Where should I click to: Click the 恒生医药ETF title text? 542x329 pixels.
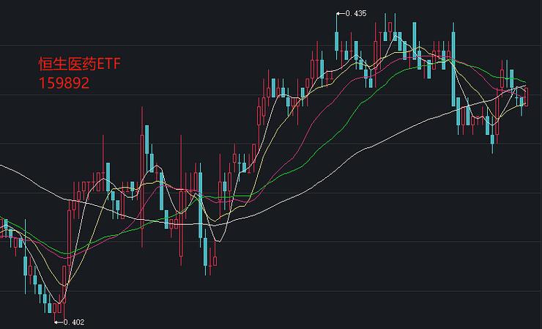point(78,64)
